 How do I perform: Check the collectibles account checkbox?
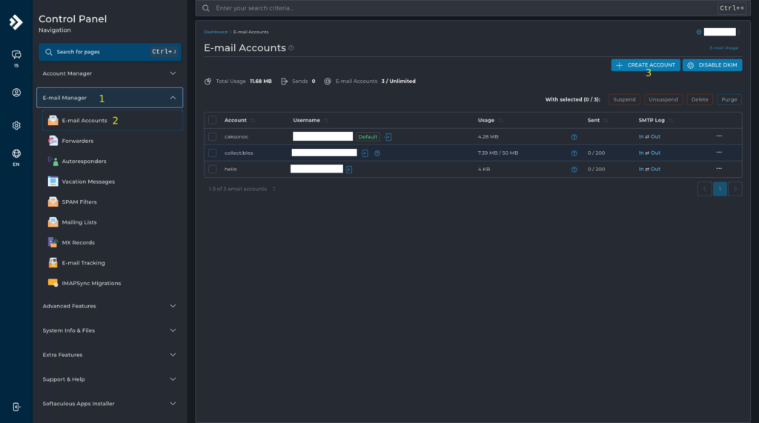[x=213, y=153]
